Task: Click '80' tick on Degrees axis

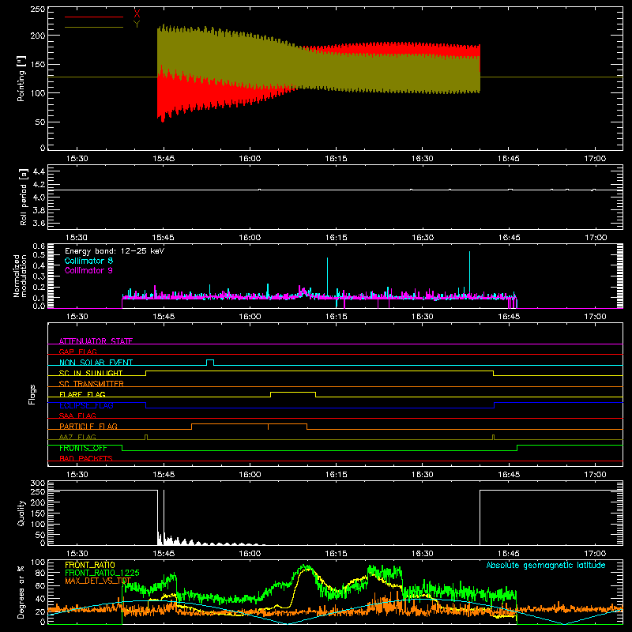Action: pyautogui.click(x=40, y=572)
